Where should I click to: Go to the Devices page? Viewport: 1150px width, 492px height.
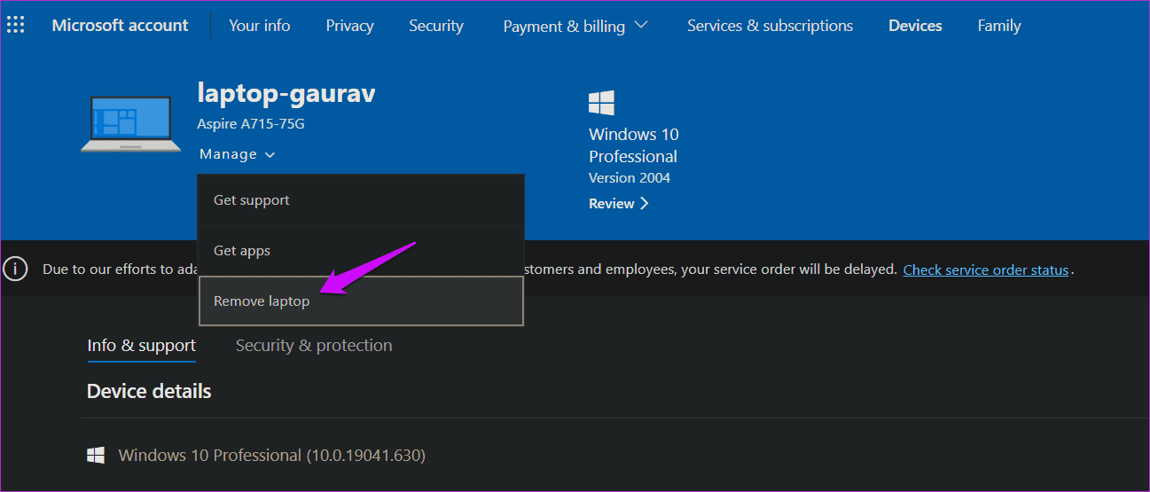915,26
